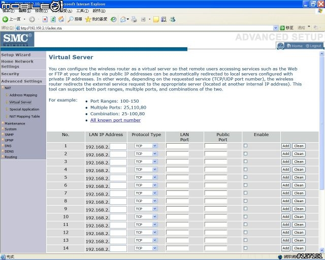Click the round SMC icon beside Home

[x=280, y=46]
